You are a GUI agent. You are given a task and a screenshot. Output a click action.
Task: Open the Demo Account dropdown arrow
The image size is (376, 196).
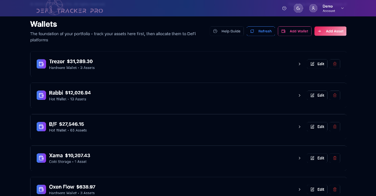343,8
